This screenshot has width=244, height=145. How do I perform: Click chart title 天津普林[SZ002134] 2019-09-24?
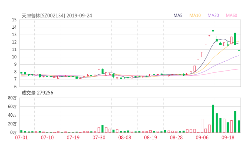pyautogui.click(x=57, y=16)
